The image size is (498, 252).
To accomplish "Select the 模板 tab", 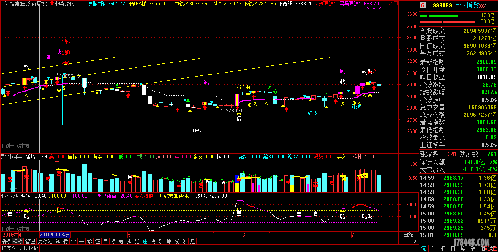I will pos(18,241).
